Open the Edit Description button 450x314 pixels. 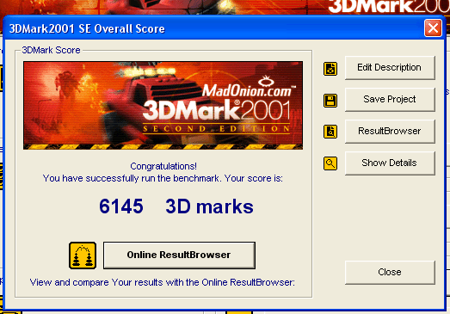coord(390,68)
